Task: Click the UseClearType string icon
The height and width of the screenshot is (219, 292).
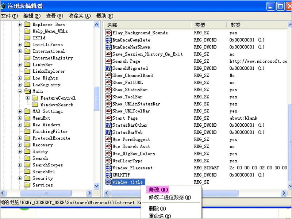Action: click(108, 161)
